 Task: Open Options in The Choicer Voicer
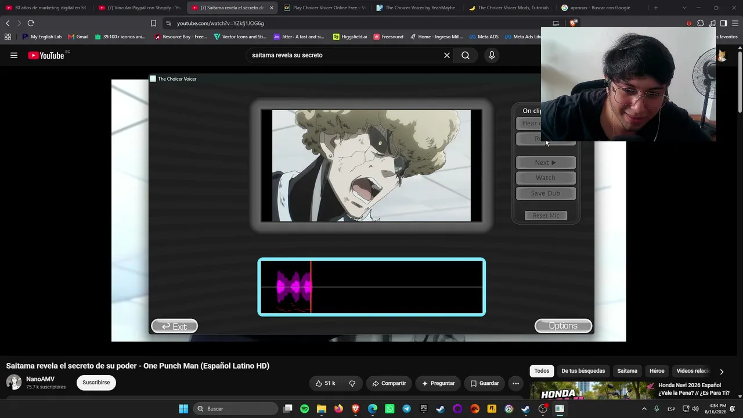(563, 326)
